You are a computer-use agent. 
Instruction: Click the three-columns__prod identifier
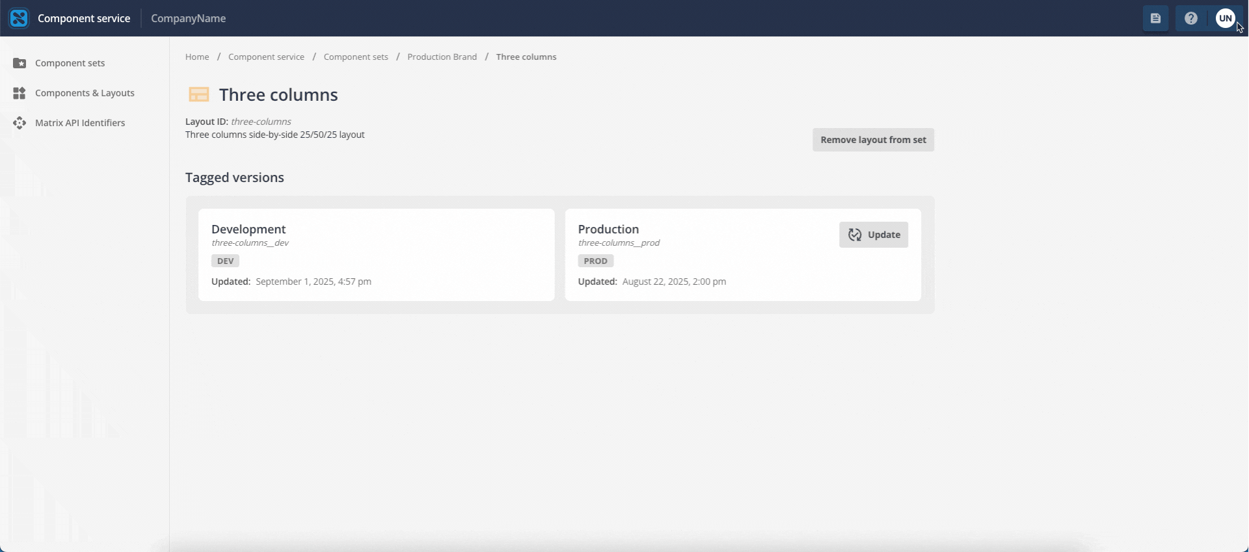619,243
